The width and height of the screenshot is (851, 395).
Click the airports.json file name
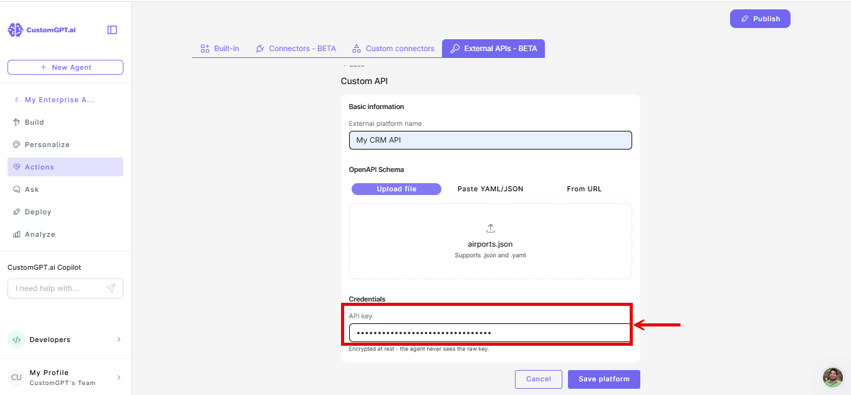coord(491,244)
